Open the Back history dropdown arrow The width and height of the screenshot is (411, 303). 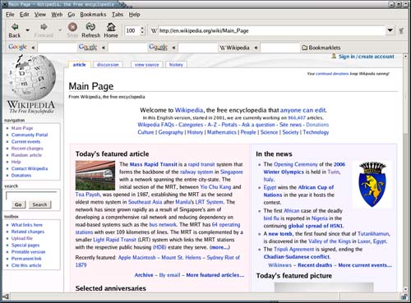pos(27,30)
